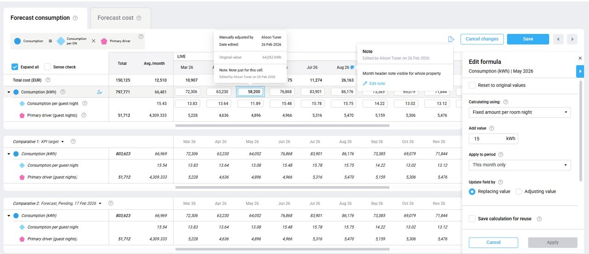This screenshot has height=254, width=589.
Task: Click Total consumption value 797,771
Action: pos(123,92)
